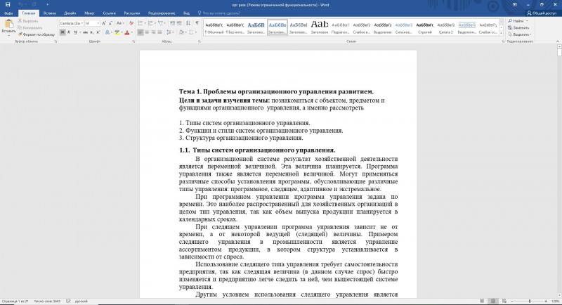This screenshot has width=562, height=305.
Task: Adjust the zoom slider in the status bar
Action: pos(529,301)
